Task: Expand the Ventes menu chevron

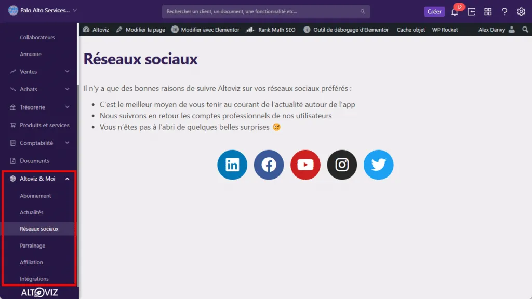Action: [67, 72]
